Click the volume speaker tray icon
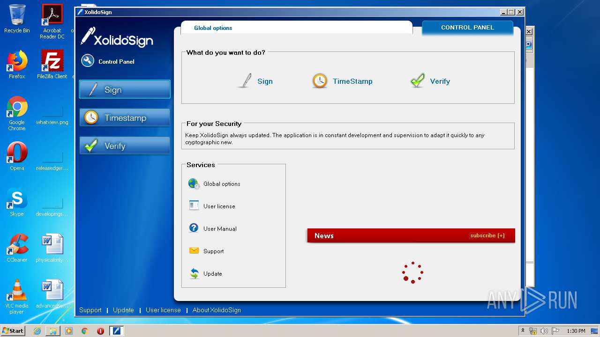Screen dimensions: 600x337 pos(544,331)
